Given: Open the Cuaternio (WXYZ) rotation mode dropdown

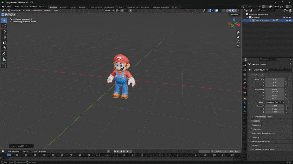Looking at the screenshot, I should tap(275, 102).
